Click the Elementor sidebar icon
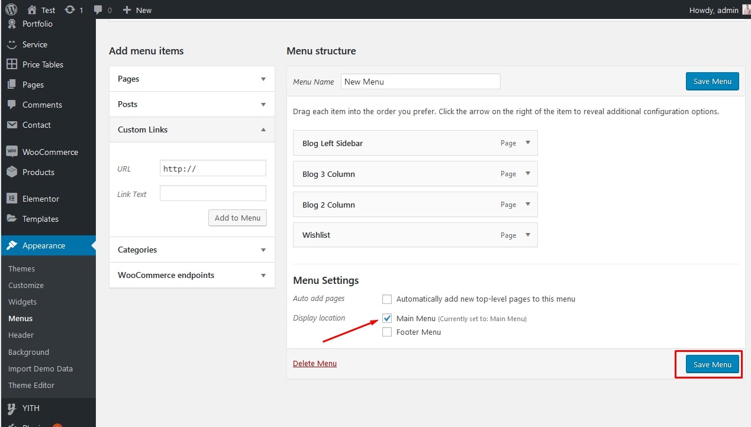 [12, 199]
